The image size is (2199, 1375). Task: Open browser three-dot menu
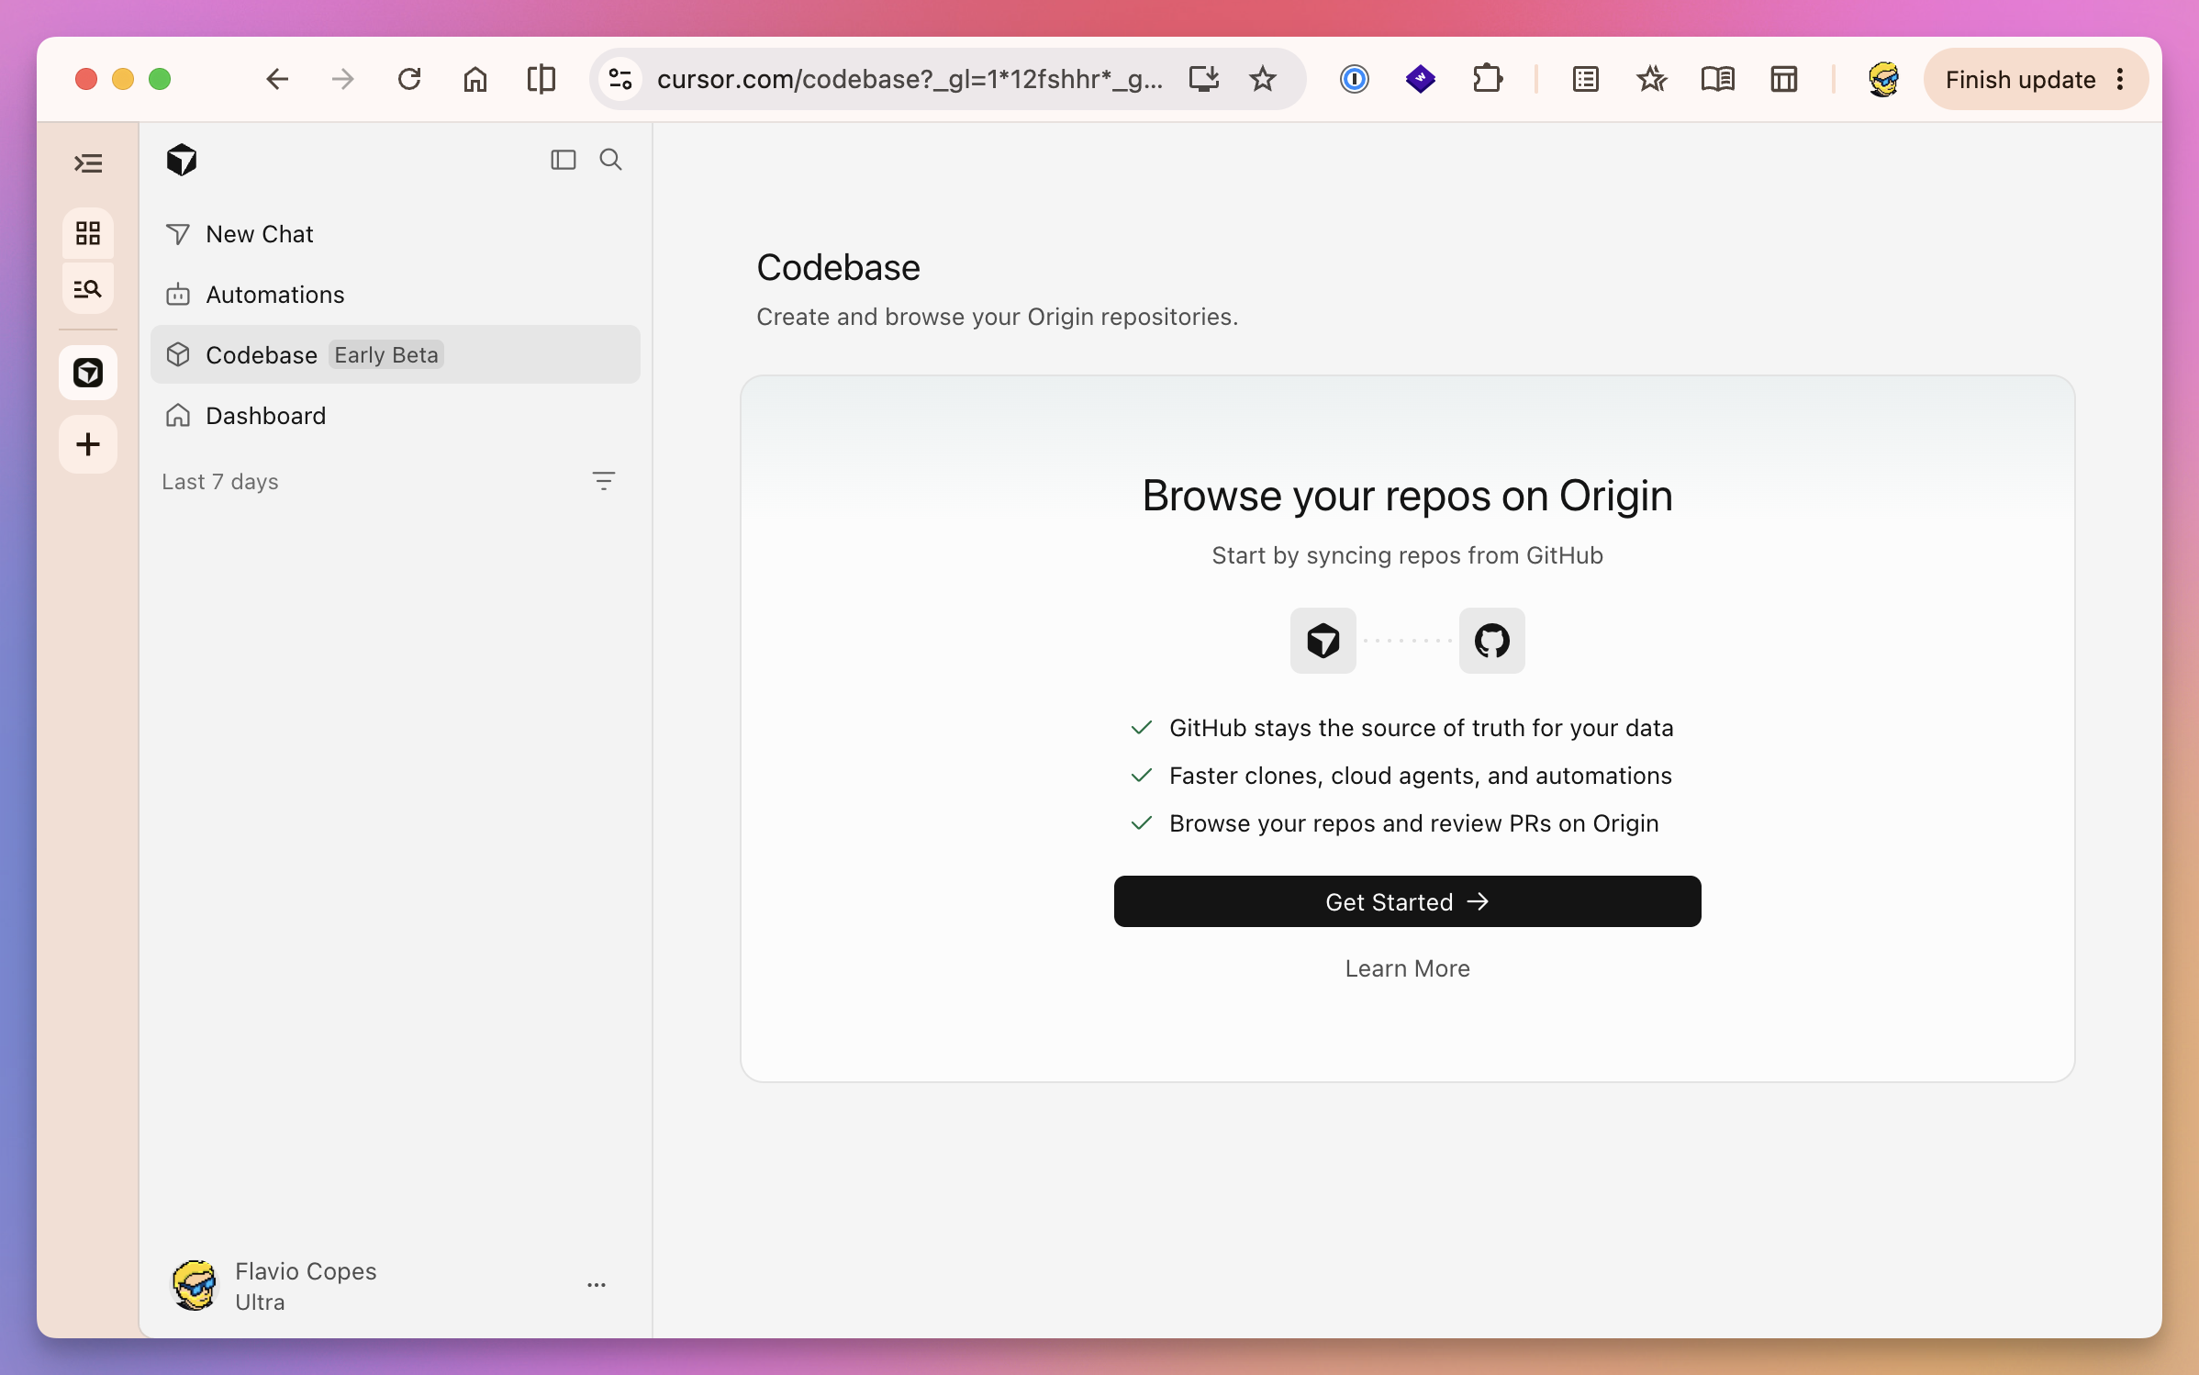2120,80
